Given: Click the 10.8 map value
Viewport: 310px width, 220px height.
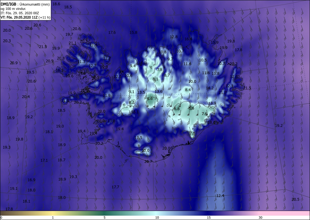Looking at the screenshot, I should [x=162, y=52].
